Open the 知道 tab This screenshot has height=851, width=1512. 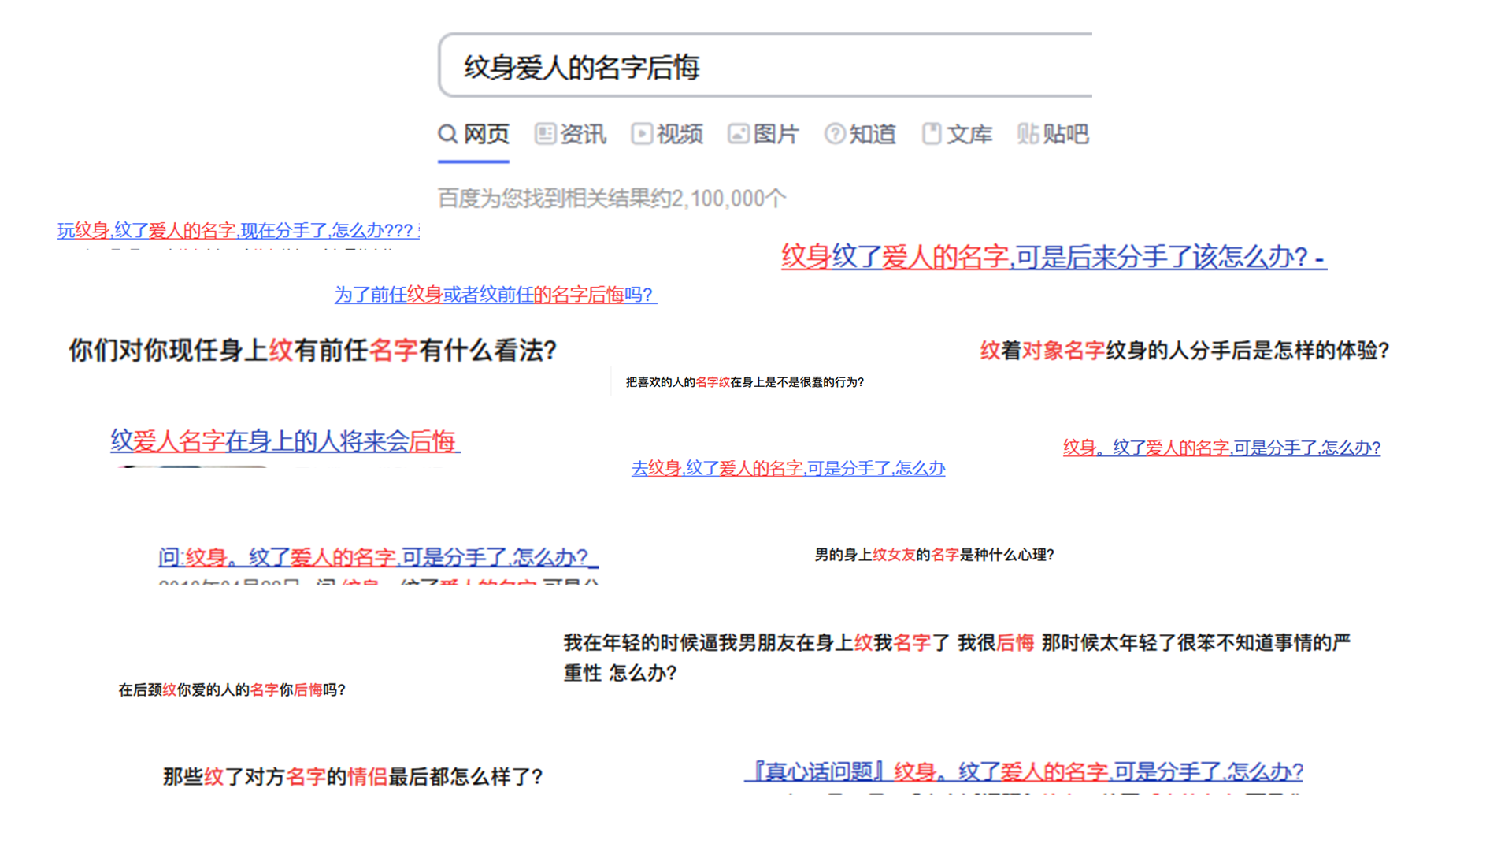coord(861,134)
